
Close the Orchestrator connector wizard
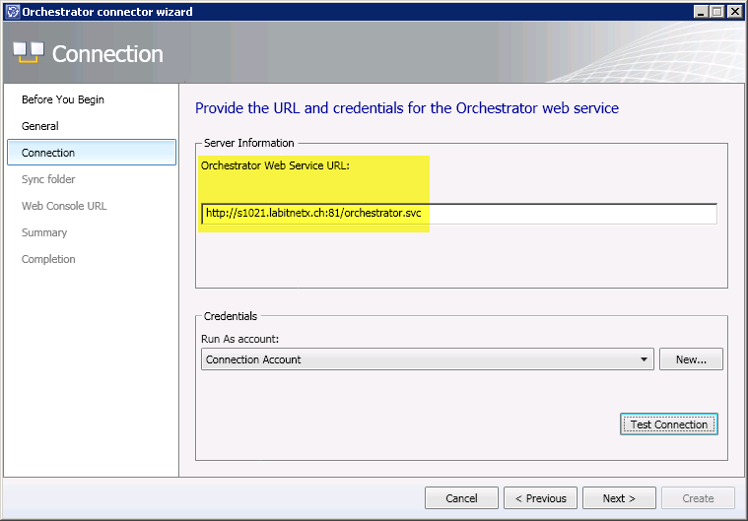point(734,12)
